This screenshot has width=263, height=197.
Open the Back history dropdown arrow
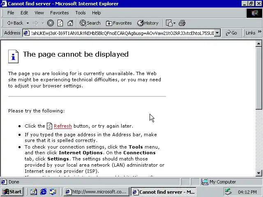pos(28,23)
